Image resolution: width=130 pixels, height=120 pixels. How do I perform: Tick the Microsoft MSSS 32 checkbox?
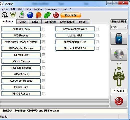[97, 42]
